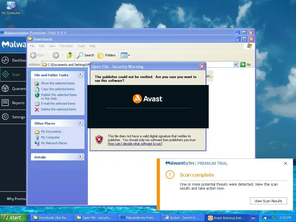Click the red X delete task icon
This screenshot has height=222, width=296.
(x=37, y=110)
